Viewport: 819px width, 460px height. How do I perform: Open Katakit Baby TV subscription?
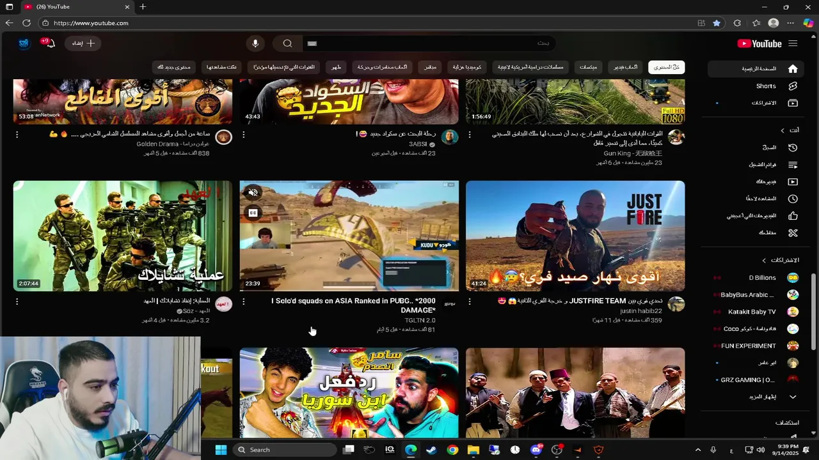point(755,312)
